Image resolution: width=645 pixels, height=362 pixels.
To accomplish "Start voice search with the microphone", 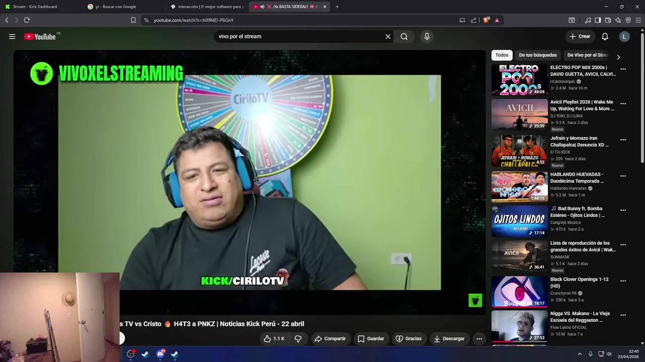I will [427, 36].
